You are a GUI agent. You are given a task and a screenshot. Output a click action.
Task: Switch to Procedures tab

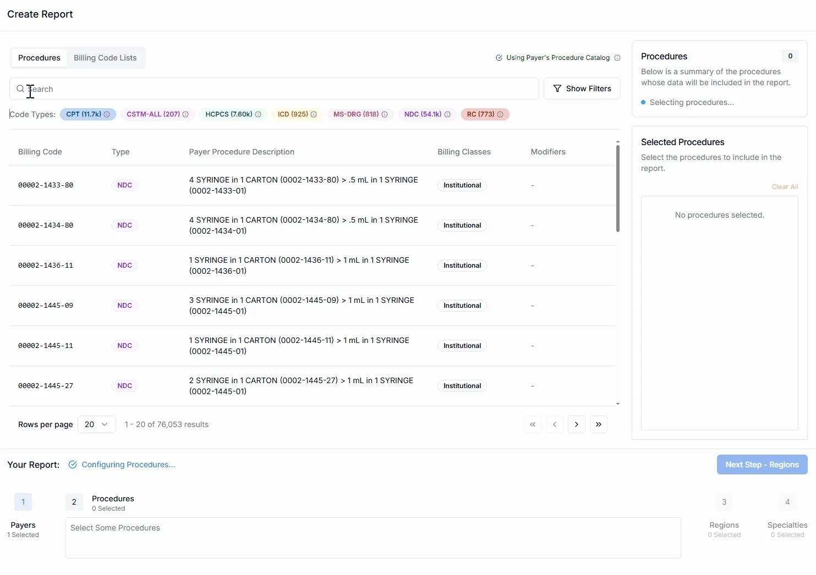click(39, 58)
